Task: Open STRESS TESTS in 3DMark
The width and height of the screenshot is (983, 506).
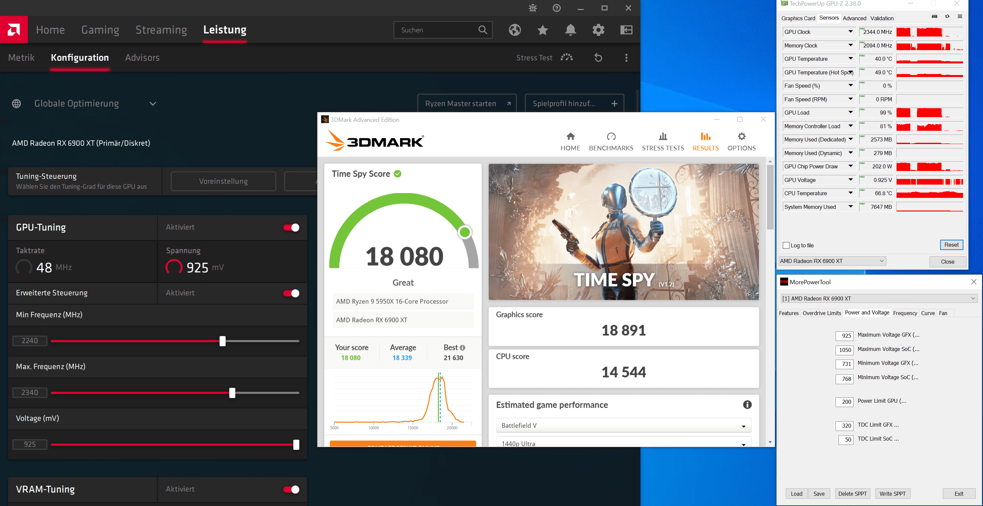Action: tap(663, 141)
